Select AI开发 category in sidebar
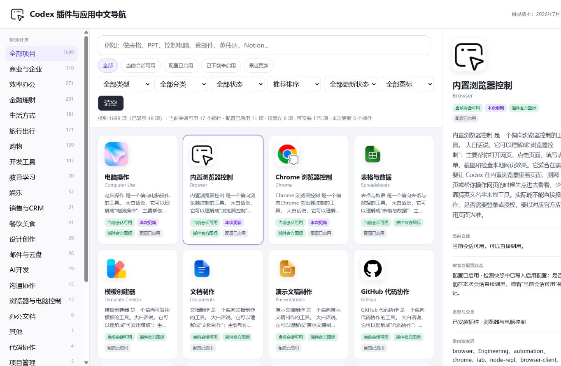Screen dimensions: 561x366 point(42,270)
